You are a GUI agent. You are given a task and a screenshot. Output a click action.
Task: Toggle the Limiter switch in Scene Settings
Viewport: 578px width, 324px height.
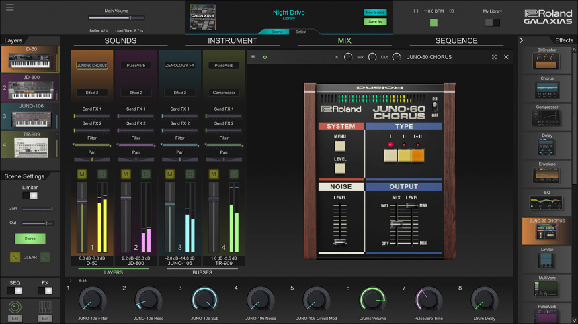30,196
